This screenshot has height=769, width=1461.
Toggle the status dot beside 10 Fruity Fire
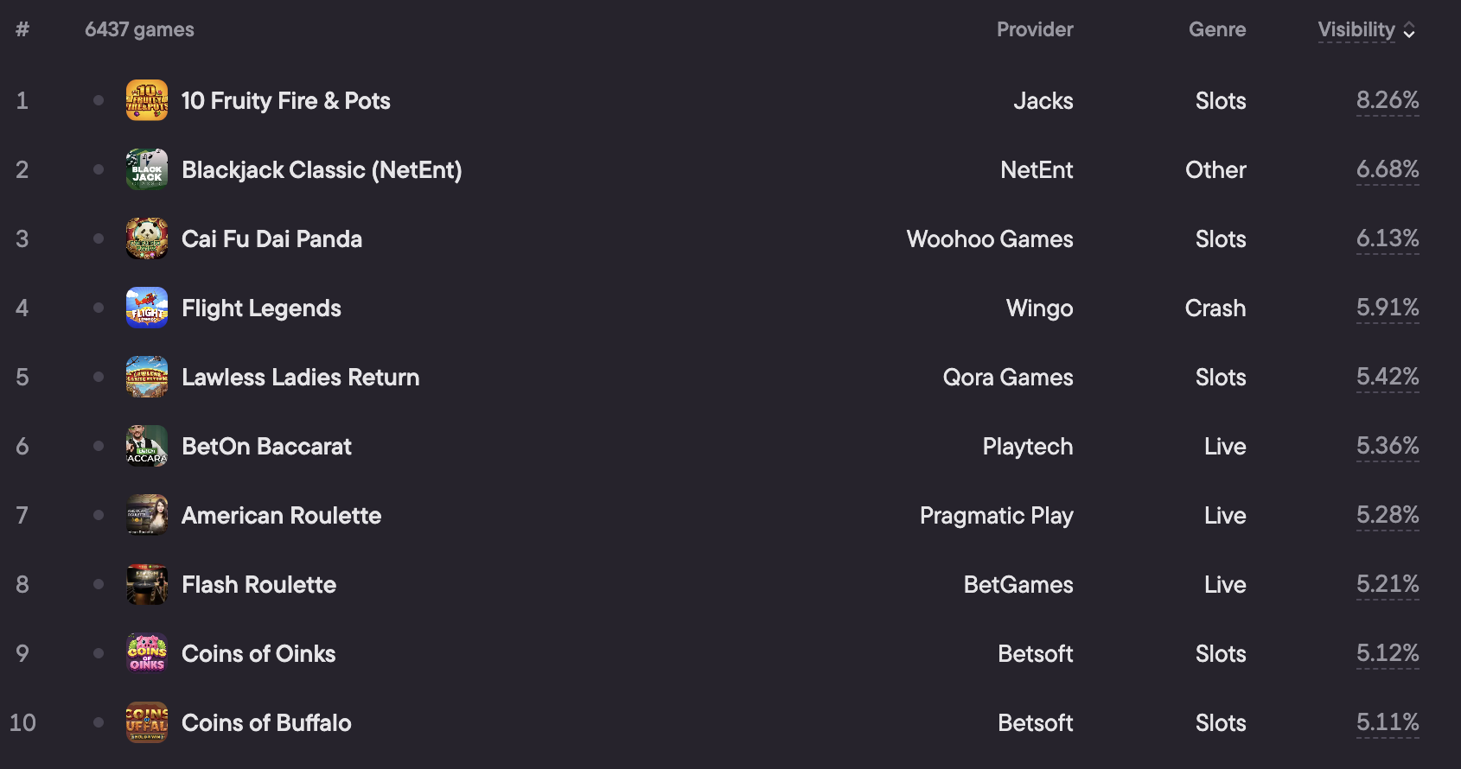click(x=99, y=100)
